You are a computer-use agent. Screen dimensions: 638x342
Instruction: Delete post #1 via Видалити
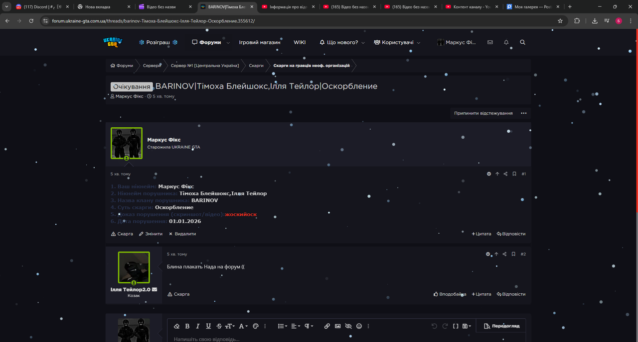point(182,234)
